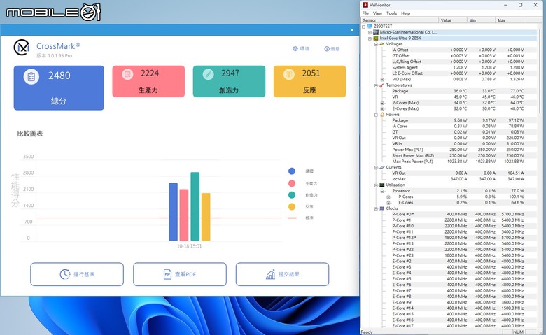Image resolution: width=546 pixels, height=335 pixels.
Task: Collapse the Utilization group
Action: tap(376, 185)
